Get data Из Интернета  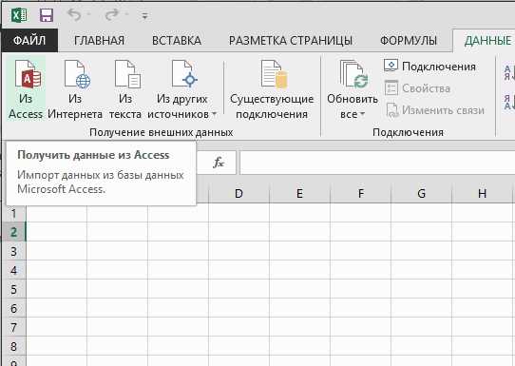point(75,89)
